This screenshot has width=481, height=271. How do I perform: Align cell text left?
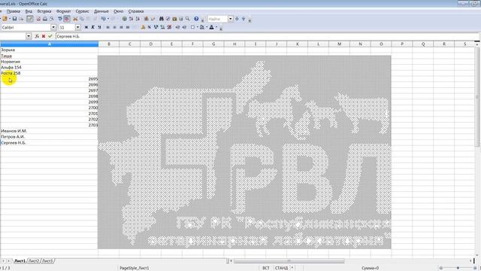108,27
